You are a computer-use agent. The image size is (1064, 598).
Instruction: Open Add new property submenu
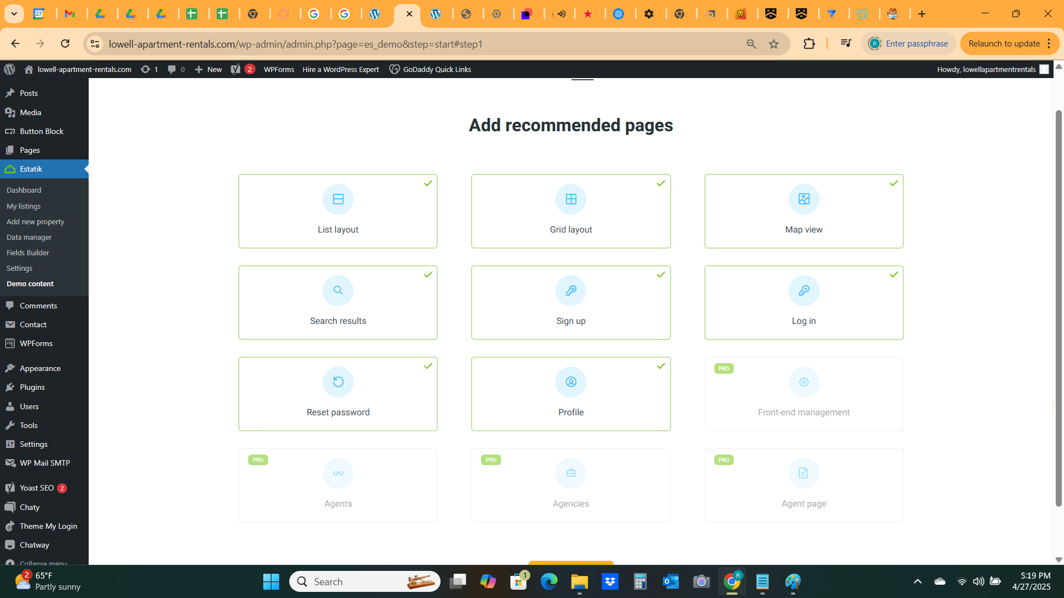point(35,221)
